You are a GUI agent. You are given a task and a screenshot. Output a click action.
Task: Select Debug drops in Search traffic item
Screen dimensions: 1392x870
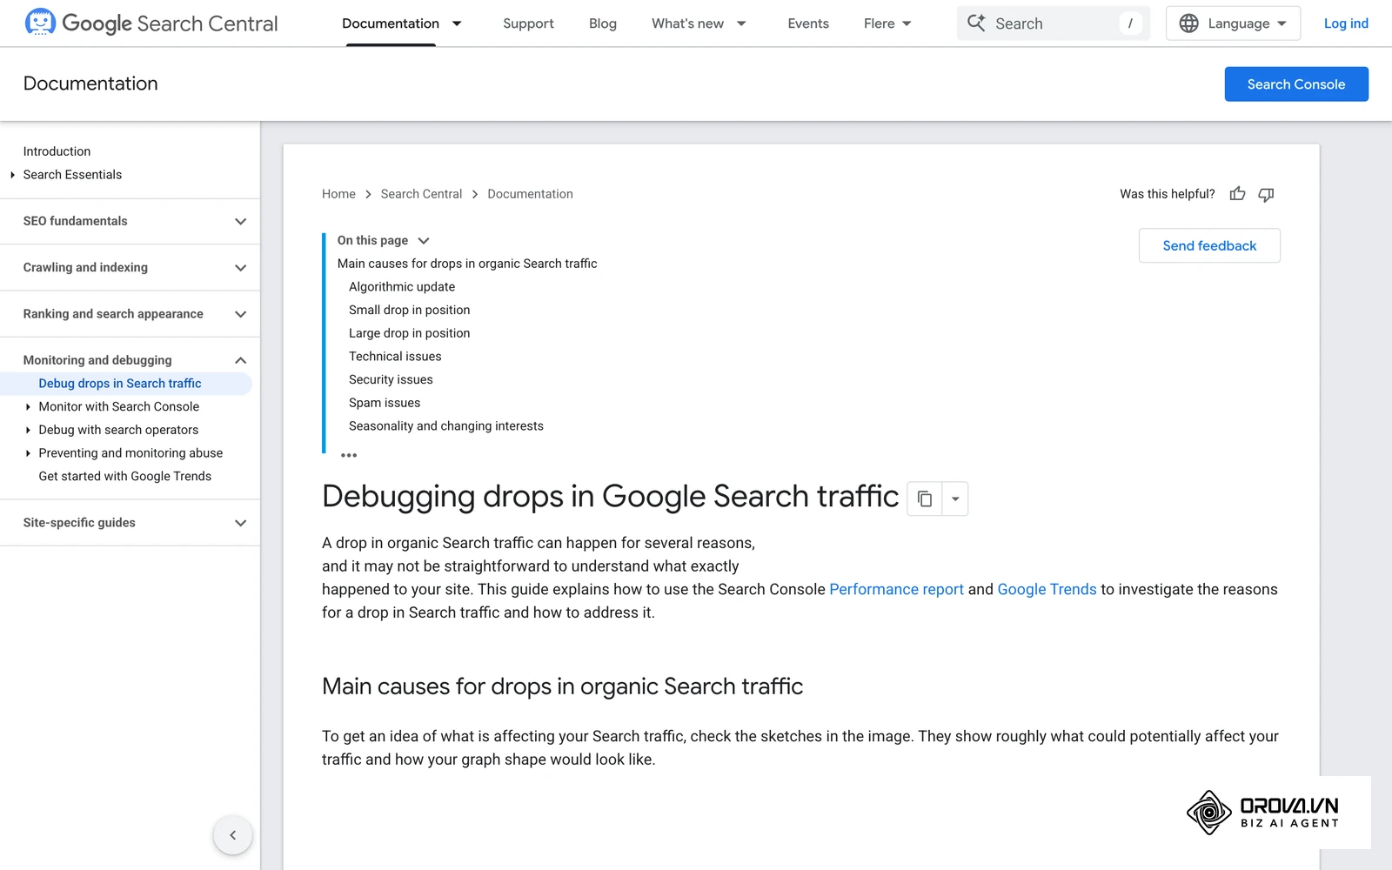pos(125,383)
